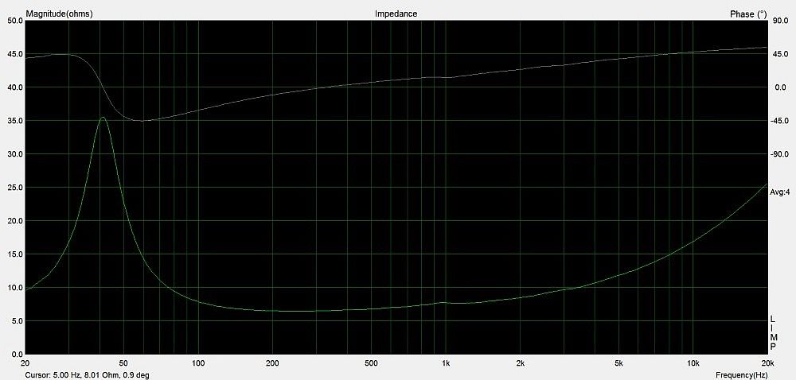This screenshot has height=380, width=796.
Task: Click 5.0 on the magnitude axis
Action: (18, 320)
